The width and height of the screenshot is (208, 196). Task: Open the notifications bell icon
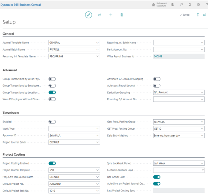tap(190, 5)
